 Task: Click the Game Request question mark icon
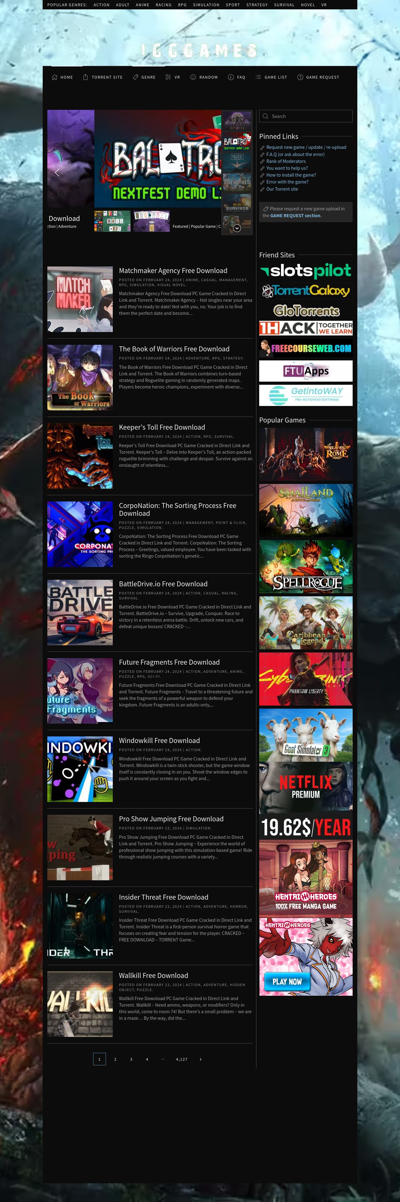tap(300, 77)
